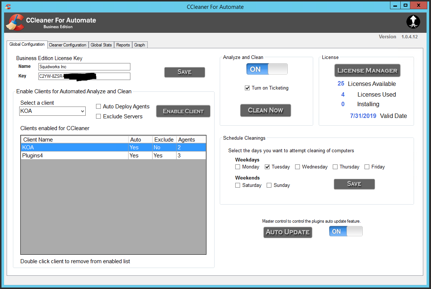The height and width of the screenshot is (289, 431).
Task: Click the Squidworks squid icon in header
Action: 413,22
